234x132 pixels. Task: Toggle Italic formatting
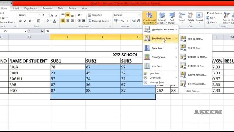25,21
